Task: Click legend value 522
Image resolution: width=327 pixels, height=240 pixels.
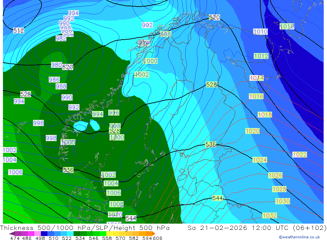Action: pyautogui.click(x=67, y=238)
